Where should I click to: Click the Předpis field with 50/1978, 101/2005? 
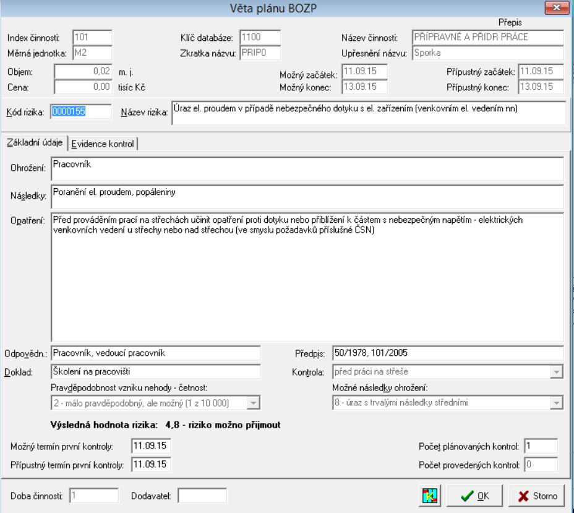(x=448, y=353)
